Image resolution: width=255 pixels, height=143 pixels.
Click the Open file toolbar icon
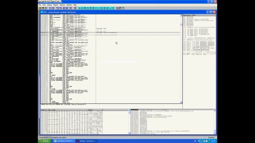[x=40, y=8]
